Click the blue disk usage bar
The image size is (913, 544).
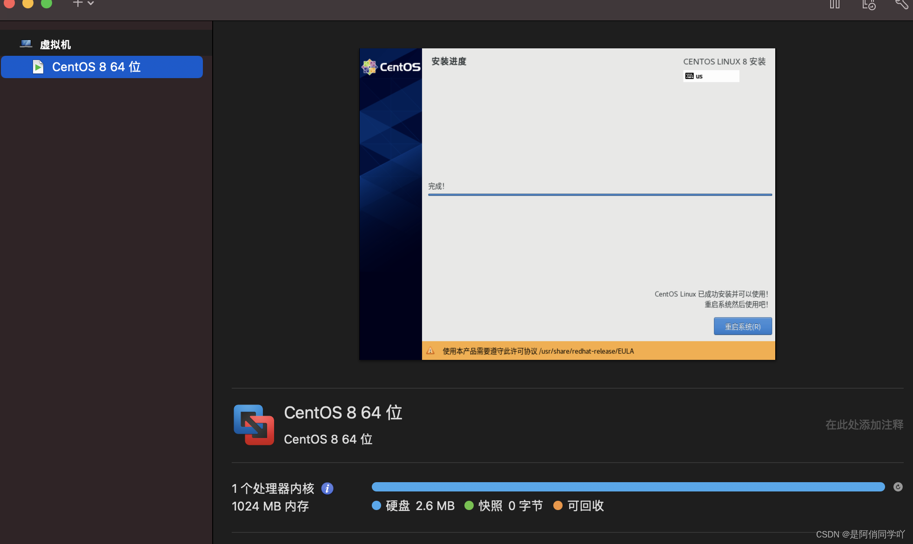(x=628, y=487)
